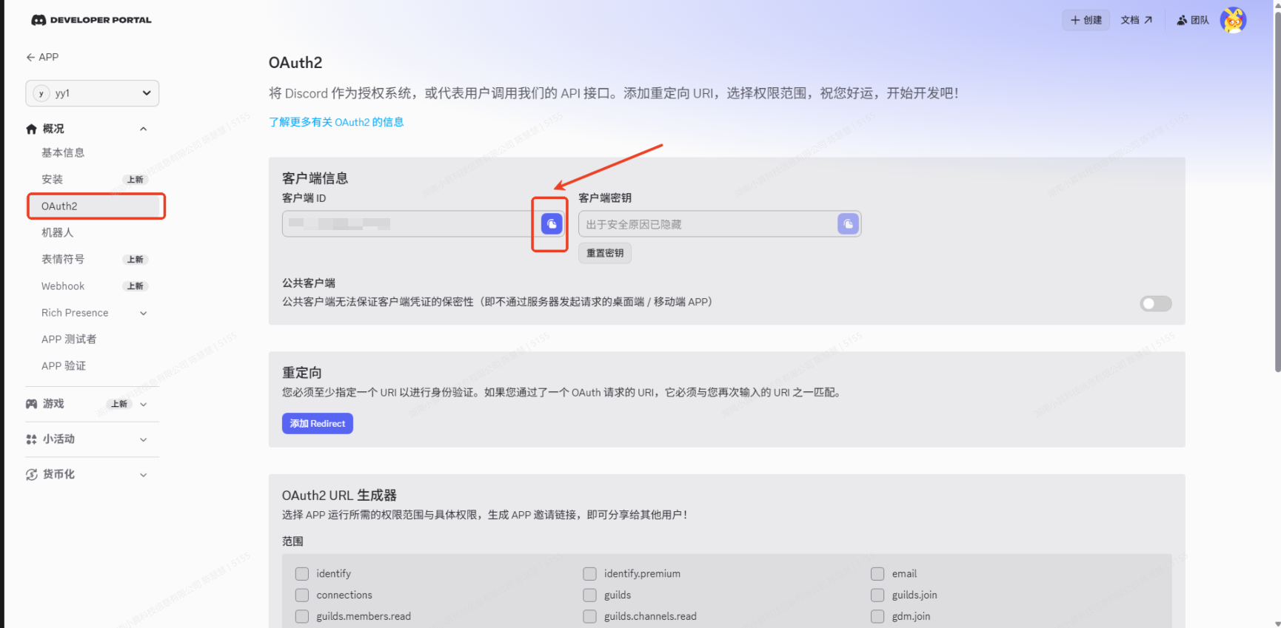
Task: Expand the 货币化 section chevron
Action: tap(144, 475)
